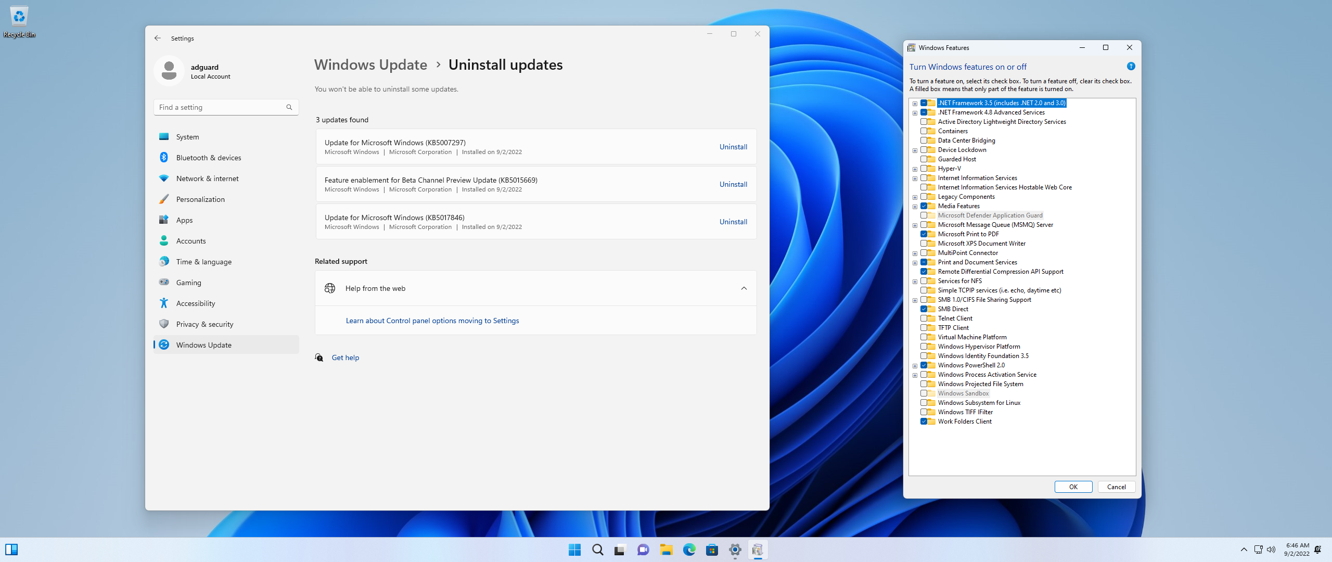Screen dimensions: 1332x562
Task: Uncheck Work Folders Client checkbox
Action: click(924, 421)
